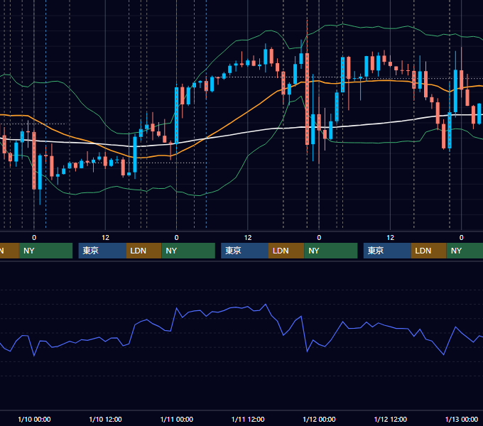Click hour label 0 above 1/13 00:00
Screen dimensions: 483x426
coord(462,238)
